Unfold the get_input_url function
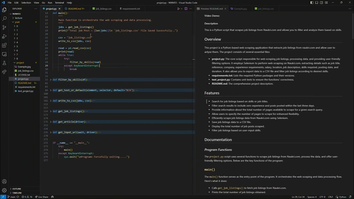 tap(50, 132)
